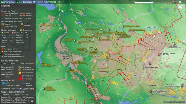Click the Russie strike symbol under Frappes
186x104 pixels.
[x=14, y=94]
